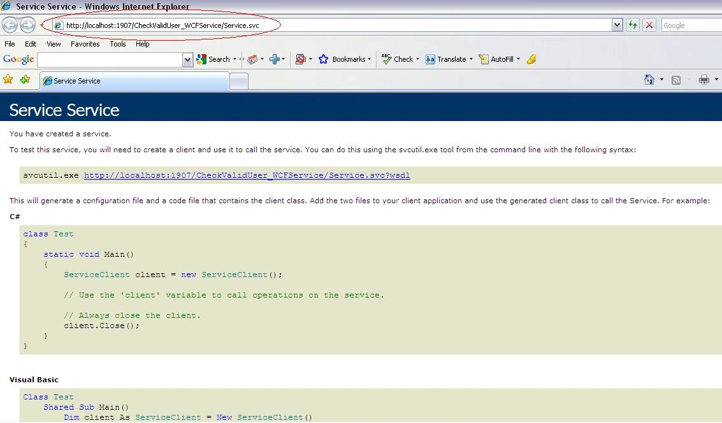Go forward with the browser Forward button
722x423 pixels.
click(x=27, y=25)
